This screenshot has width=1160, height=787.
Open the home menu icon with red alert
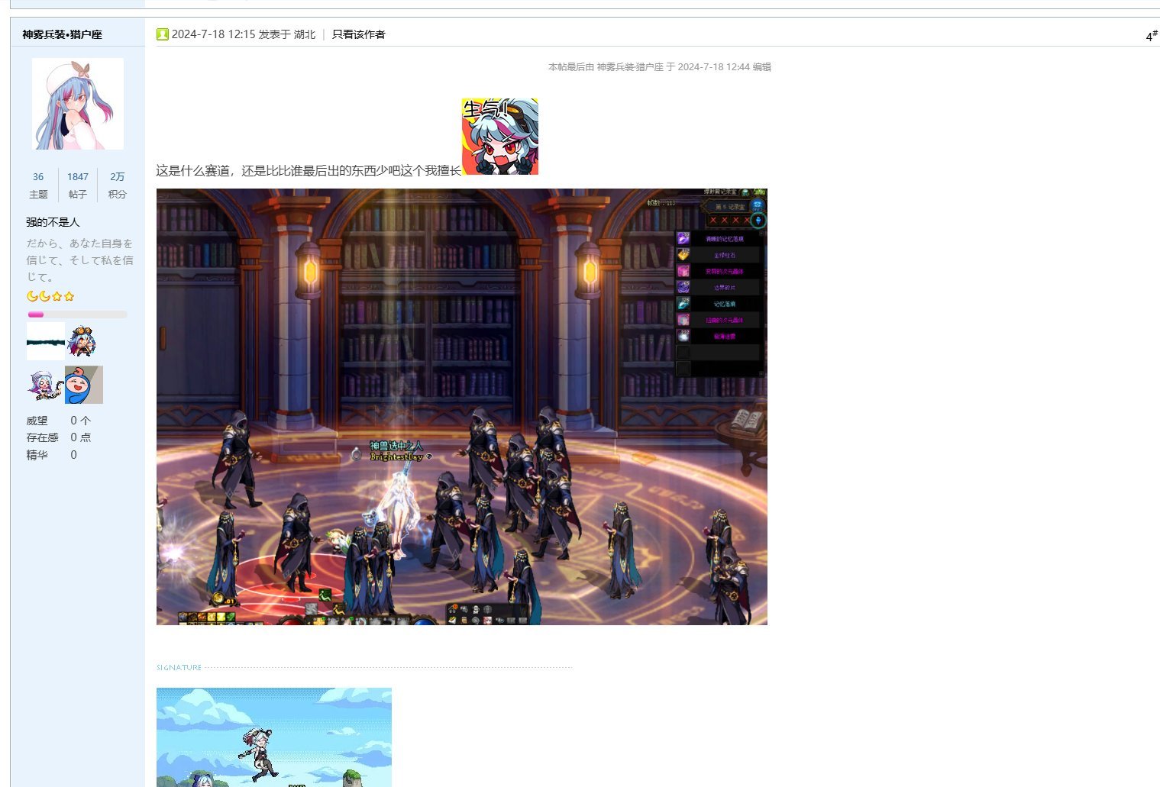coord(453,609)
